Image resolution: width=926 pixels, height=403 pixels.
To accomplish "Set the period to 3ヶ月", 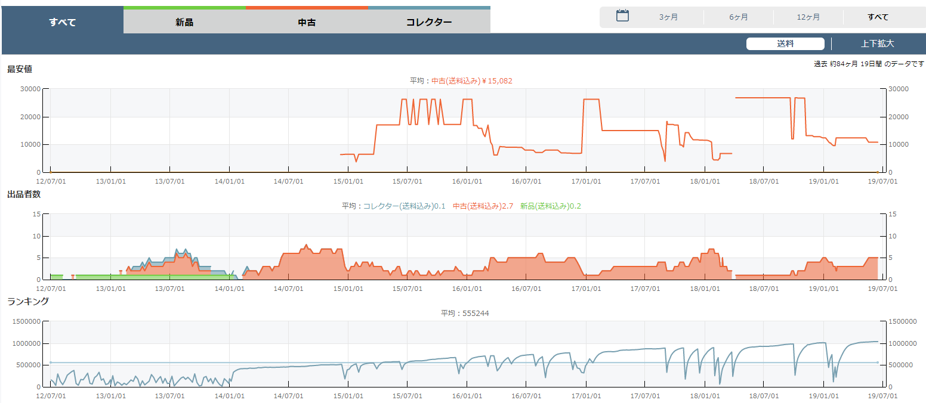I will [668, 17].
